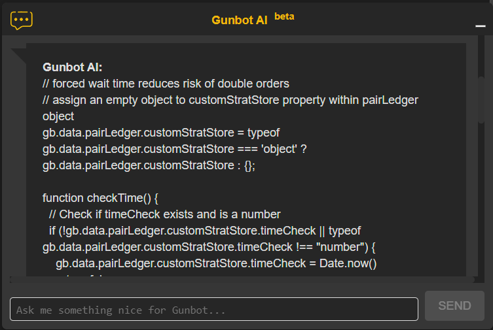Screen dimensions: 493x330
Task: Click the 'Check if timeCheck exists' comment
Action: point(165,214)
